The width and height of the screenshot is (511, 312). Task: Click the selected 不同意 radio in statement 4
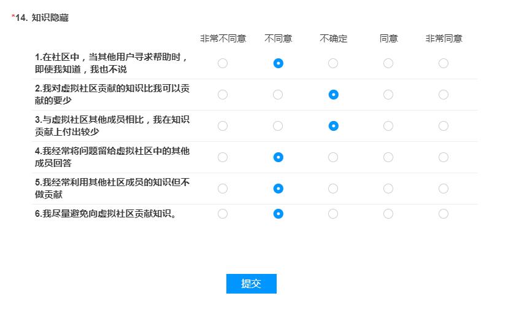(x=278, y=157)
